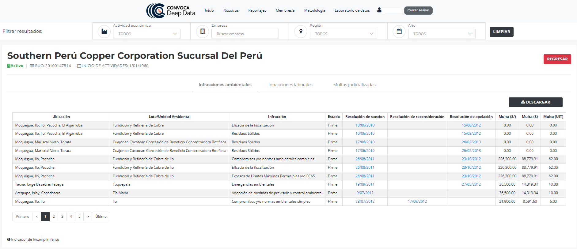Click the 21,900.00 fine value

click(x=507, y=202)
